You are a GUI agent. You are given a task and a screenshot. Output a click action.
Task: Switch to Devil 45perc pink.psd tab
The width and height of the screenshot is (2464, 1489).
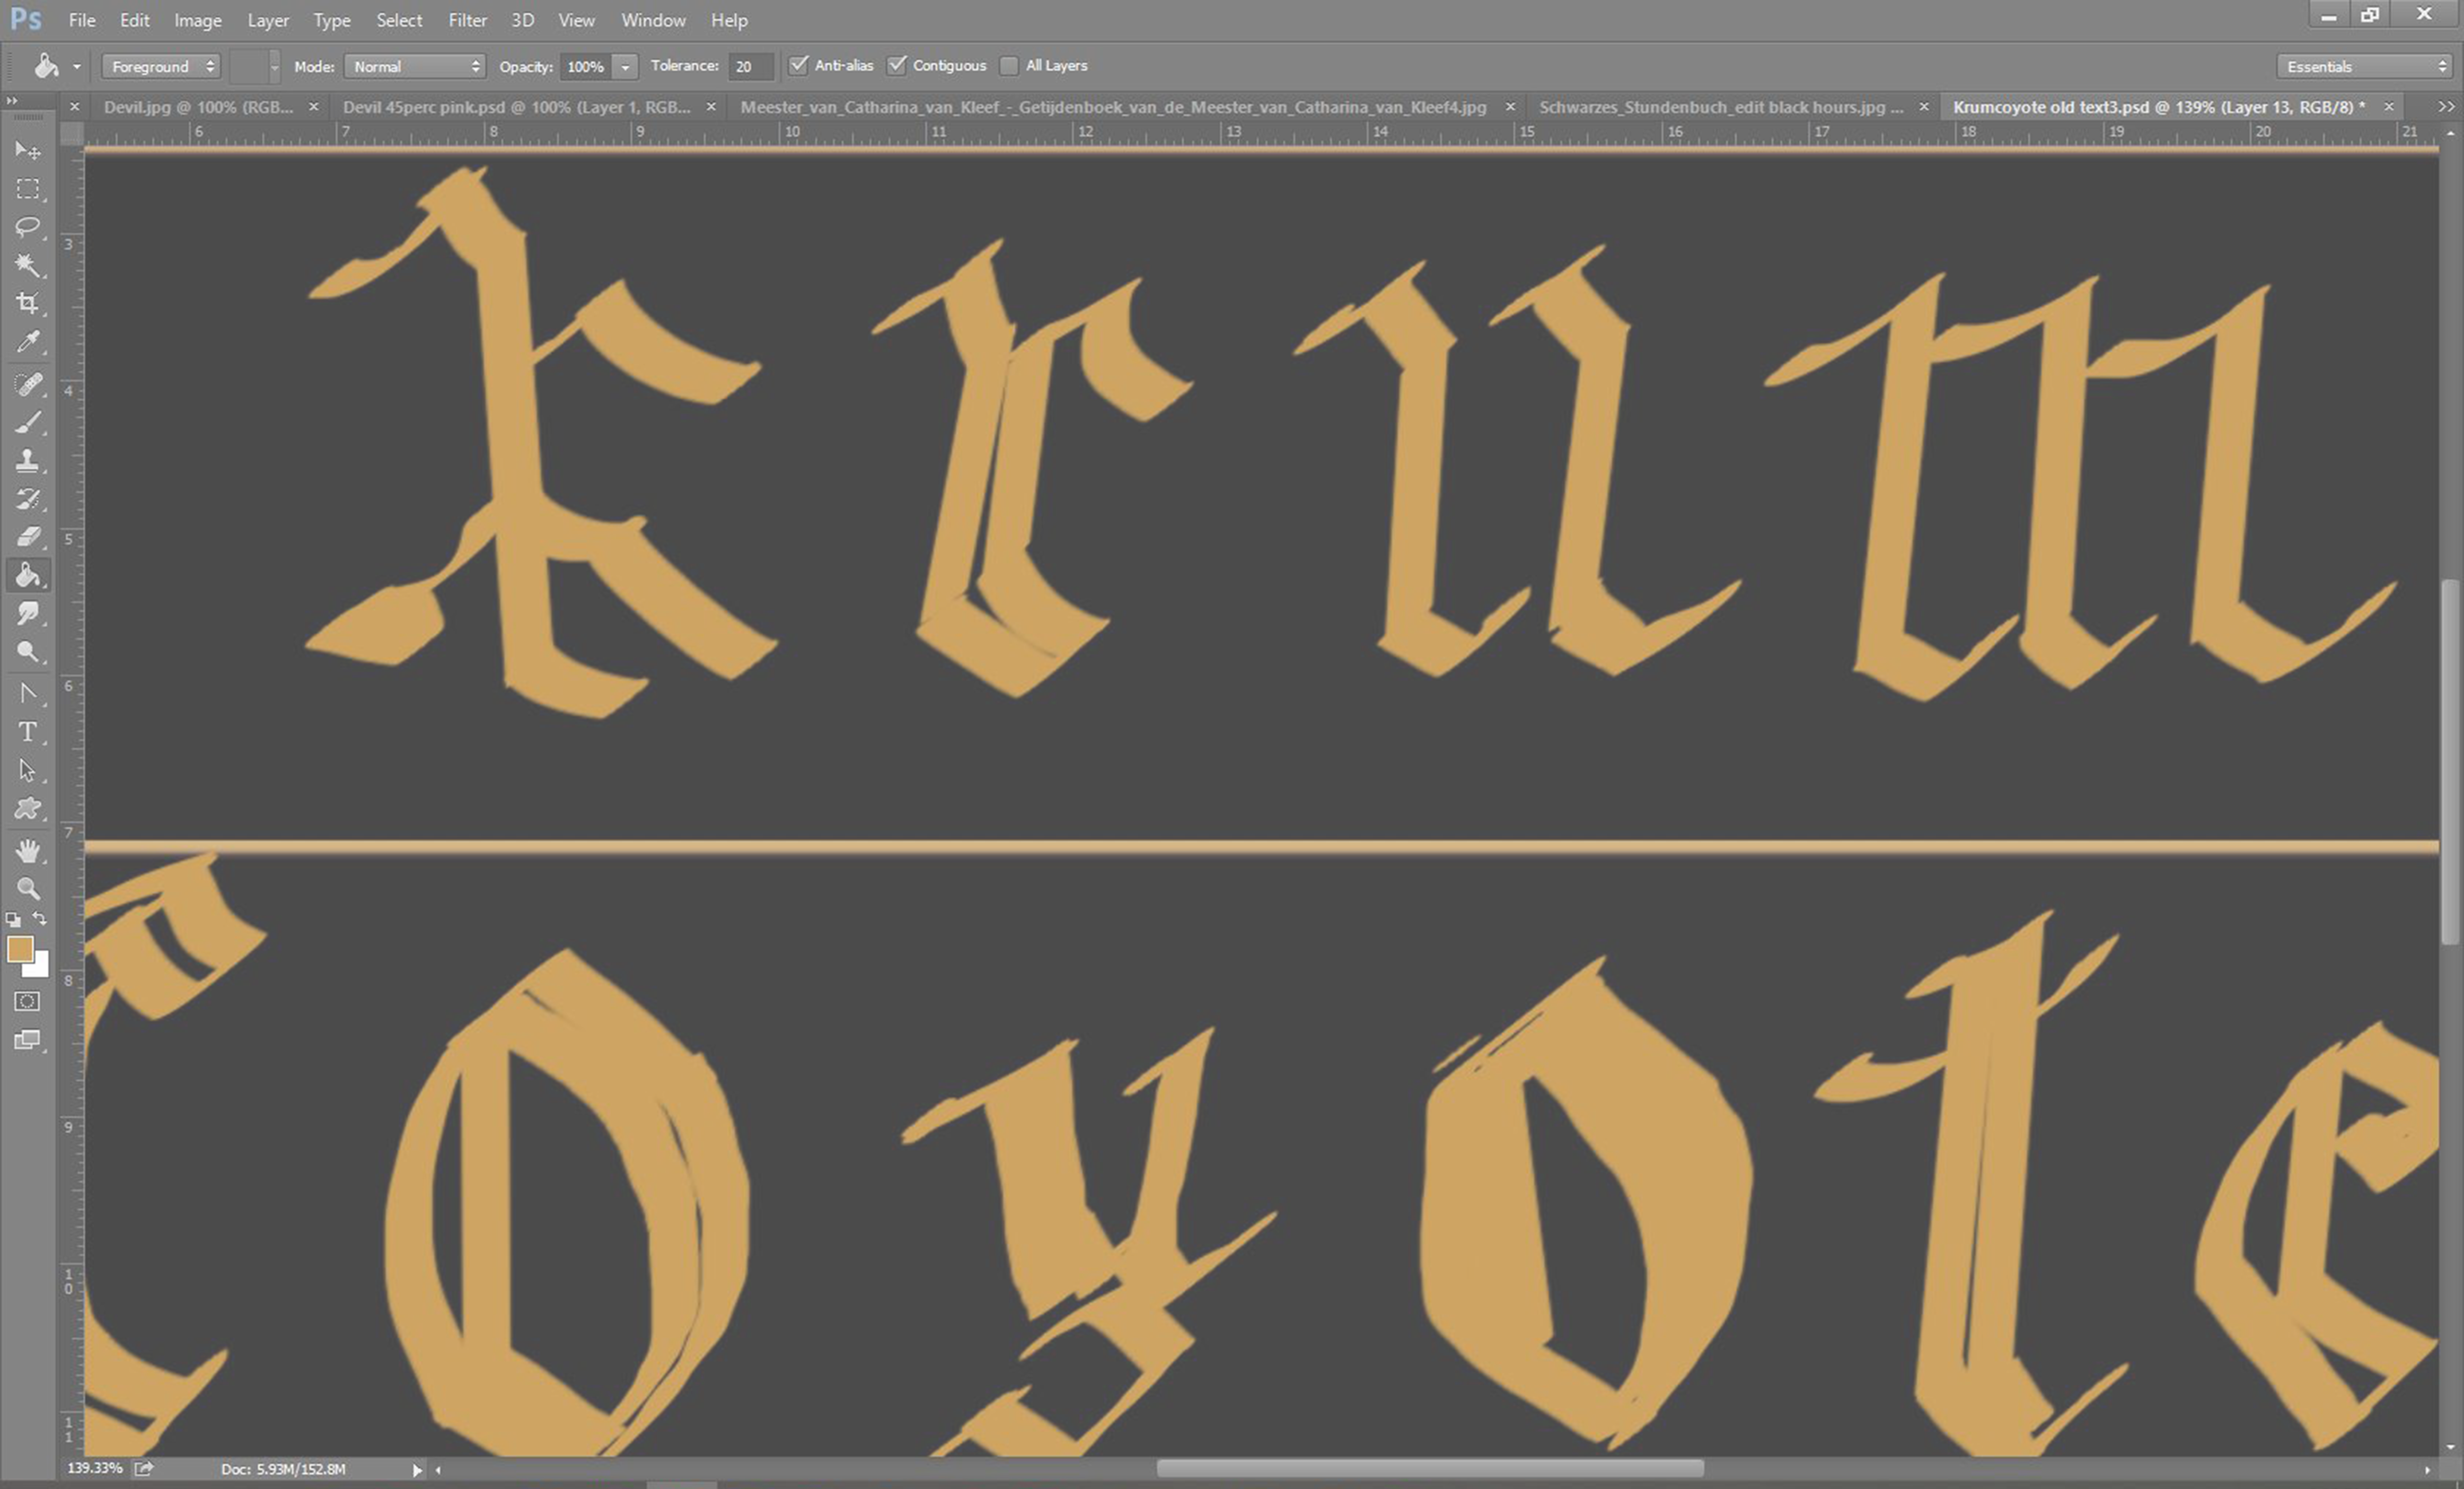tap(516, 107)
